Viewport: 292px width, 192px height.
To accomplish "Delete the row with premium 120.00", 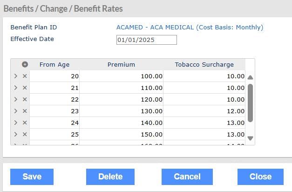I will [x=25, y=99].
